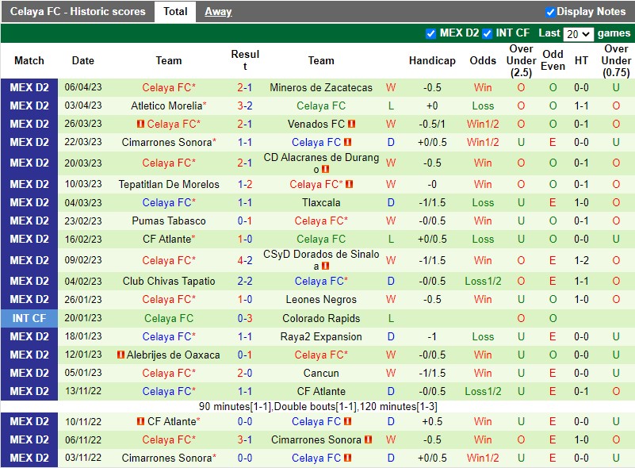Switch to the Total tab
The image size is (635, 468).
coord(175,11)
